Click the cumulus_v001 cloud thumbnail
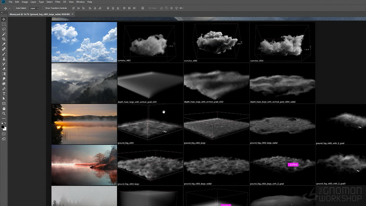This screenshot has height=206, width=366. pos(150,42)
